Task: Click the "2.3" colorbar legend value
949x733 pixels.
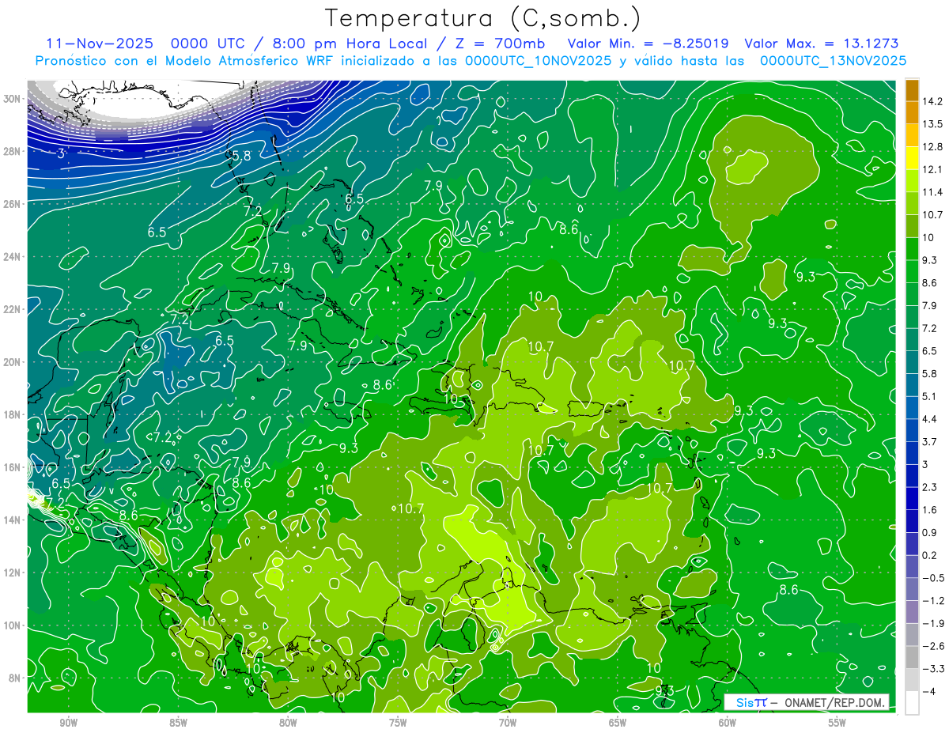Action: pyautogui.click(x=930, y=487)
